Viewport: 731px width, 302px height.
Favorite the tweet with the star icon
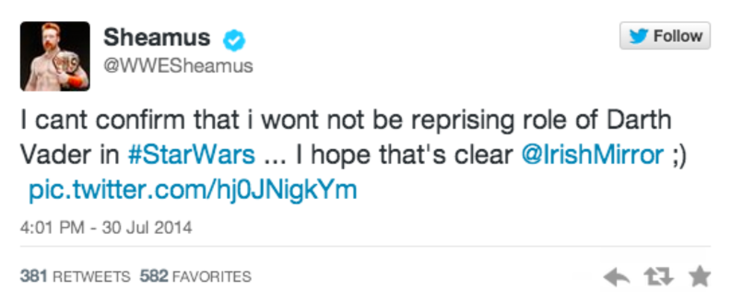[699, 277]
